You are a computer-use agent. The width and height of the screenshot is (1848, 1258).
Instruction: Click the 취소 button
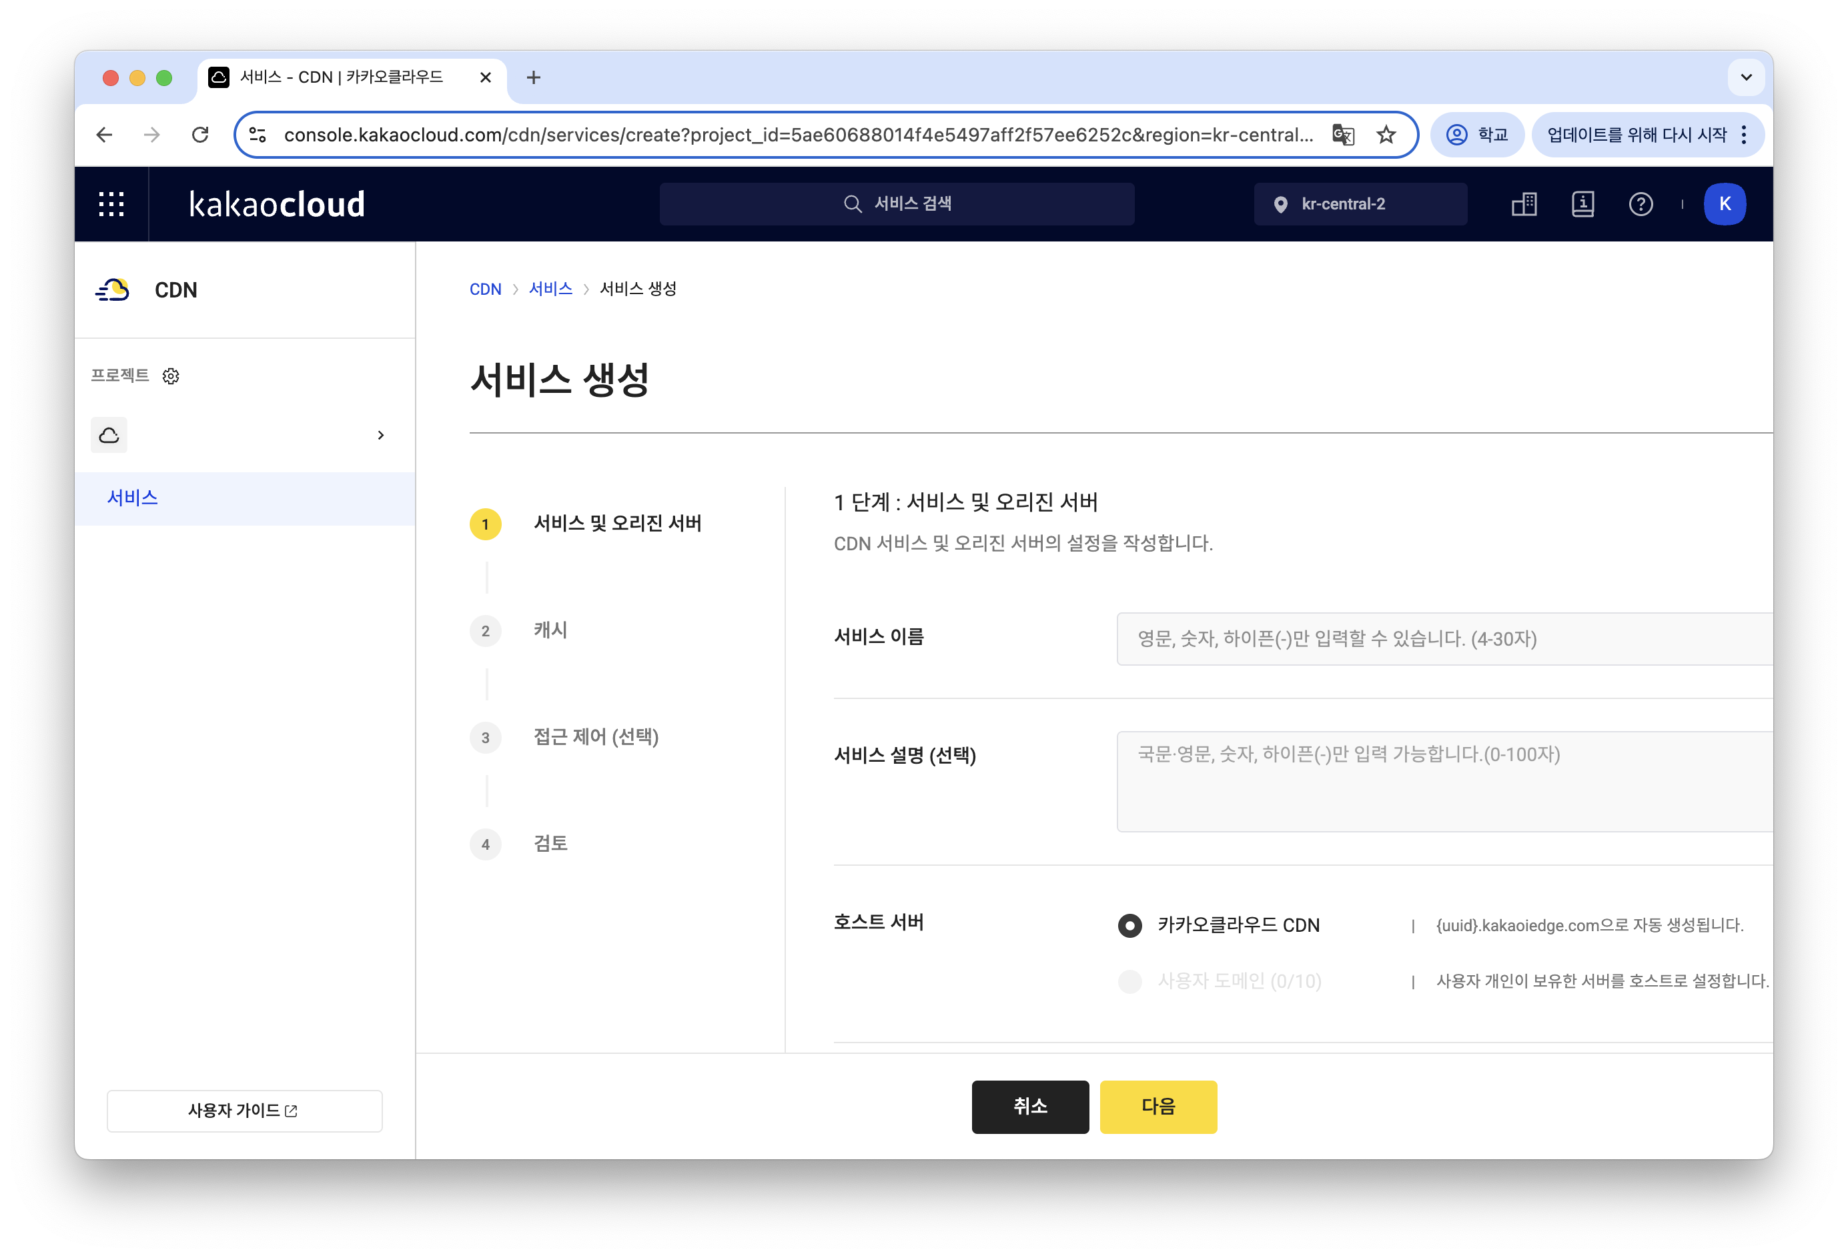[x=1030, y=1107]
